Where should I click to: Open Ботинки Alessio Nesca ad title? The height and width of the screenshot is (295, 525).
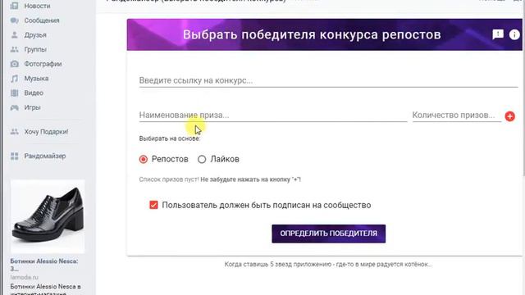click(x=43, y=265)
